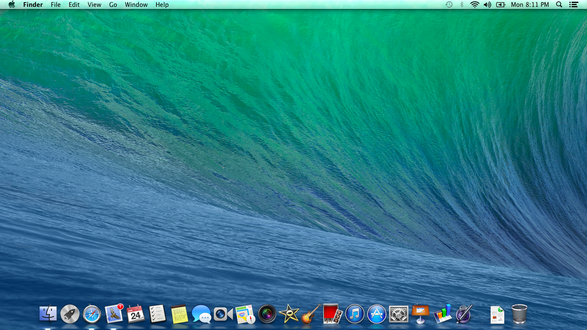
Task: Open the File menu
Action: [56, 5]
